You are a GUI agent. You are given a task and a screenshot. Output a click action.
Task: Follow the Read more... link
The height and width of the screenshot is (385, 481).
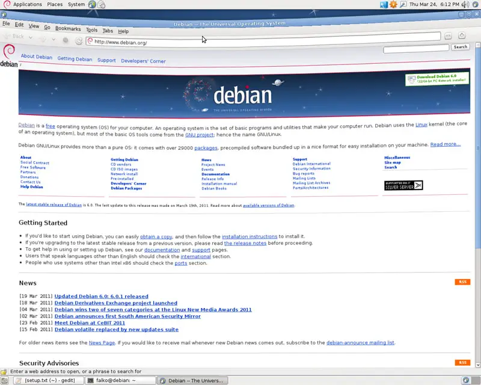tap(445, 144)
